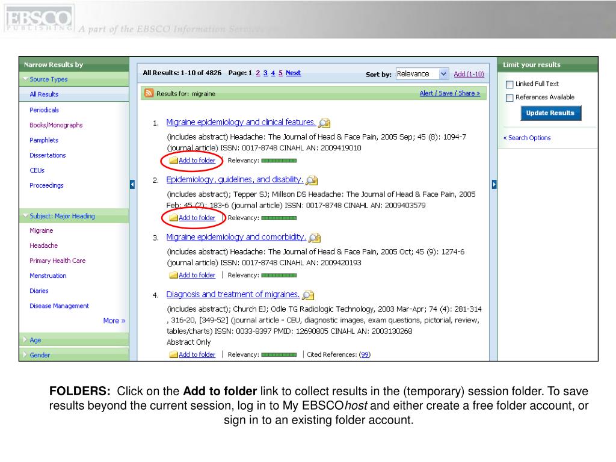The width and height of the screenshot is (616, 462).
Task: Open preview icon for Diagnosis and treatment of migraines
Action: pos(308,295)
